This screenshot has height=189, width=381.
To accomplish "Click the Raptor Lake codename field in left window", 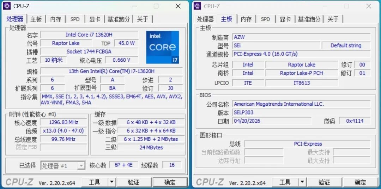I will point(66,43).
